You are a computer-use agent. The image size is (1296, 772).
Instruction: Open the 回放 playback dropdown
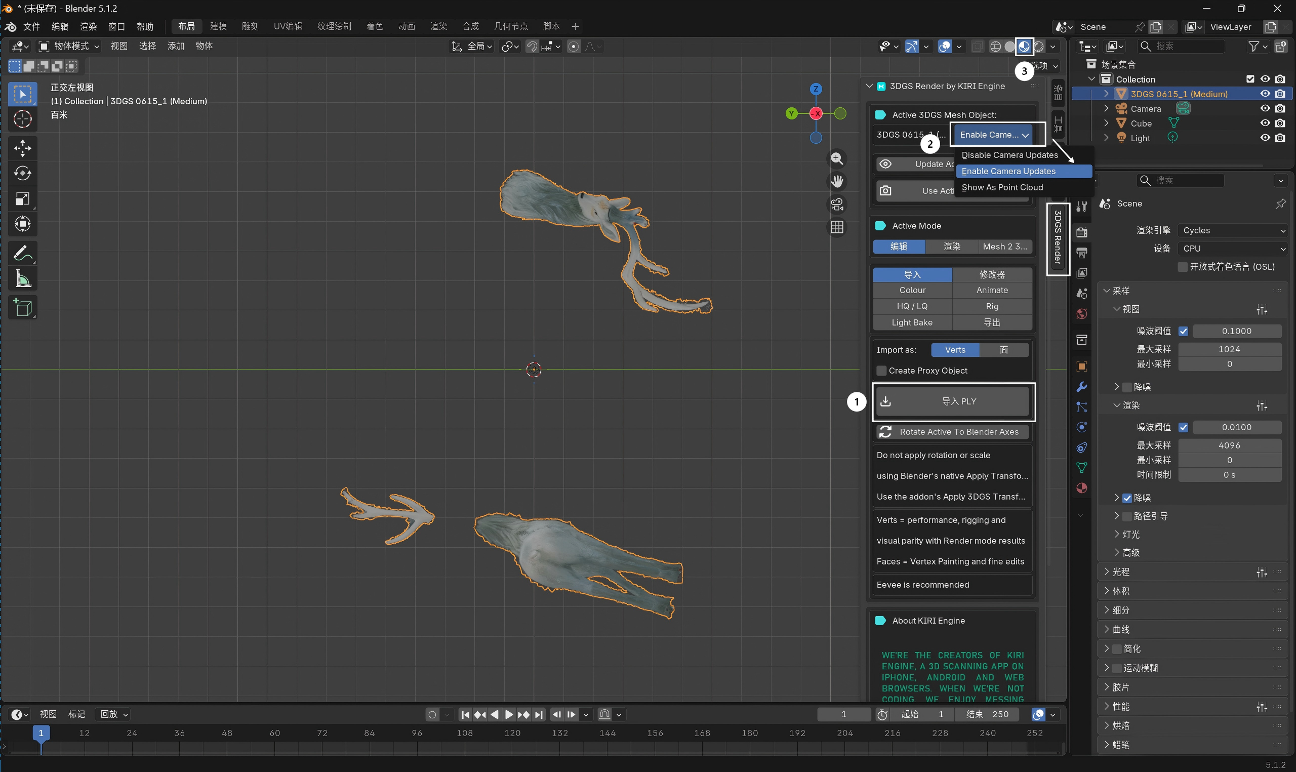click(114, 714)
